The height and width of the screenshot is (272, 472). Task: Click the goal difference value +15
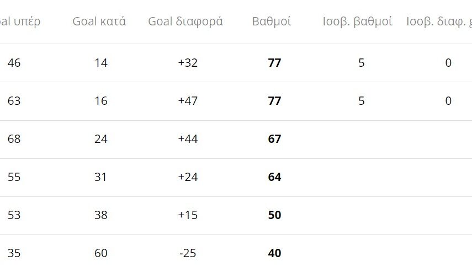188,215
